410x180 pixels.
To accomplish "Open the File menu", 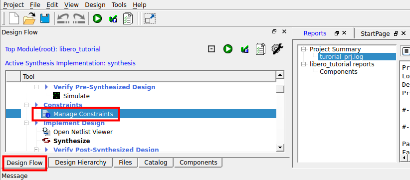I will point(35,4).
